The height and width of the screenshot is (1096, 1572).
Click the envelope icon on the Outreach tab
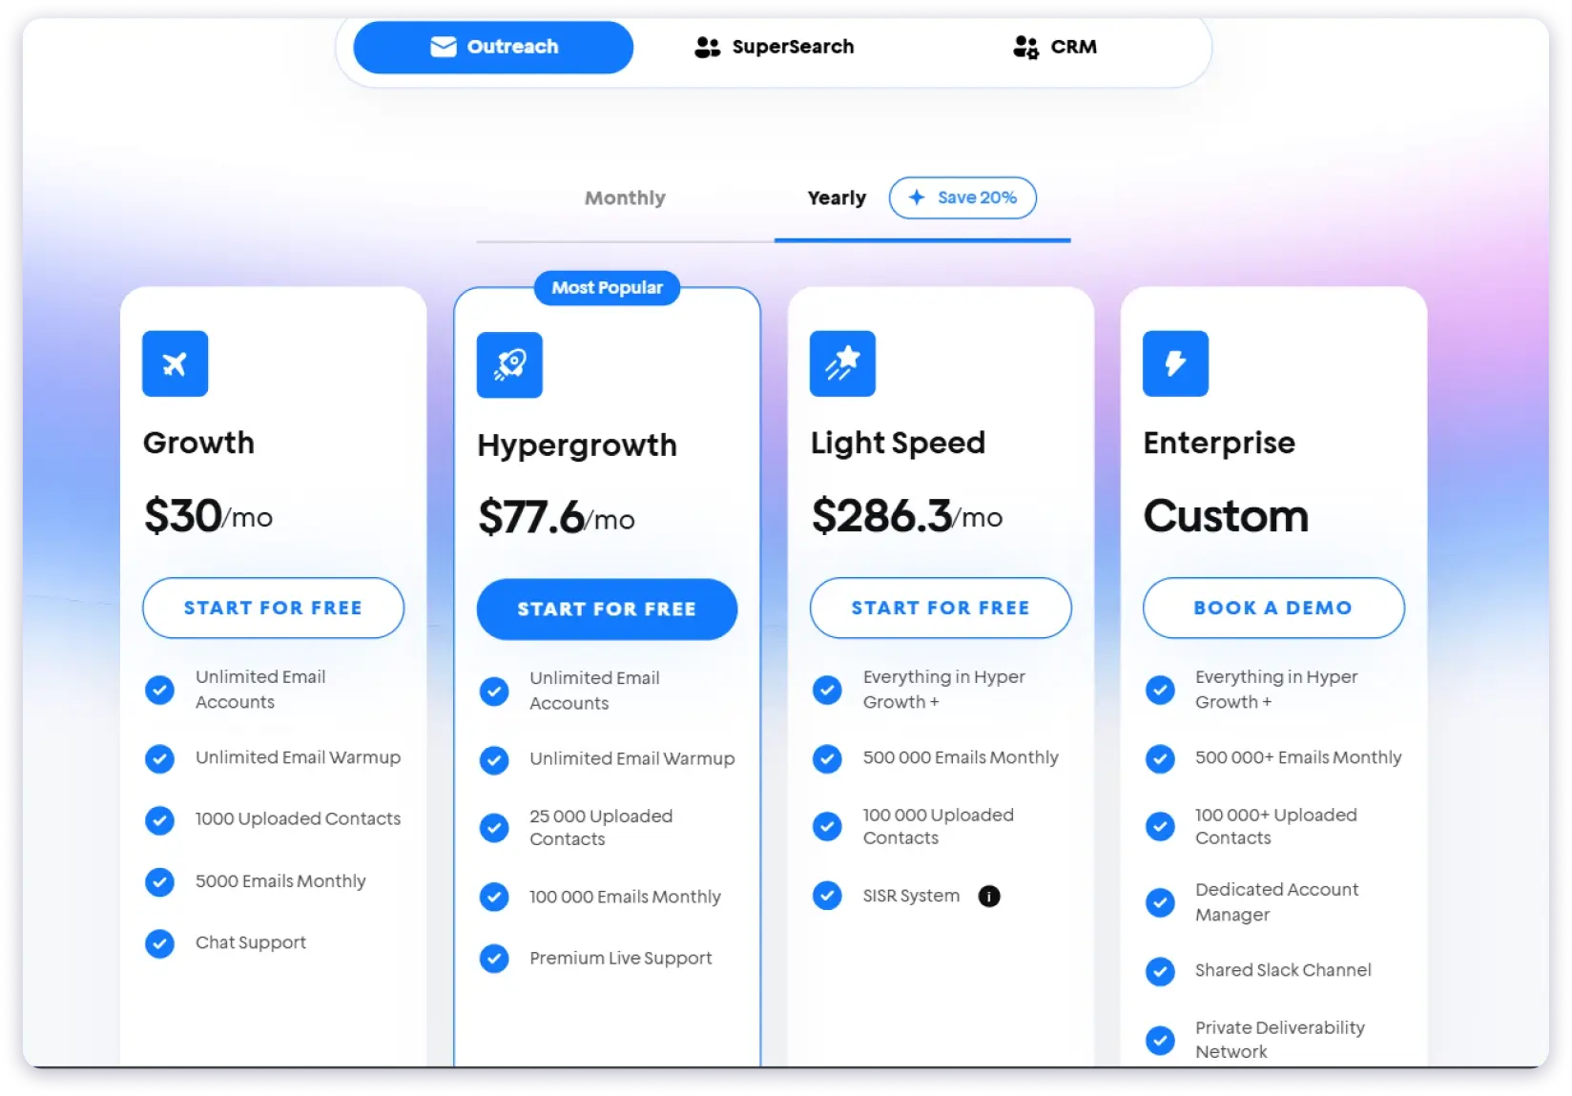pyautogui.click(x=443, y=46)
